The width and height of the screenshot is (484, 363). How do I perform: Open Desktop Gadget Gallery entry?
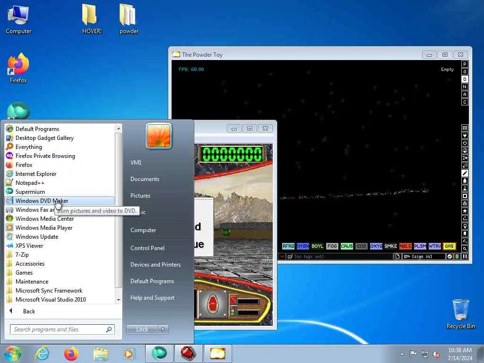[x=60, y=138]
